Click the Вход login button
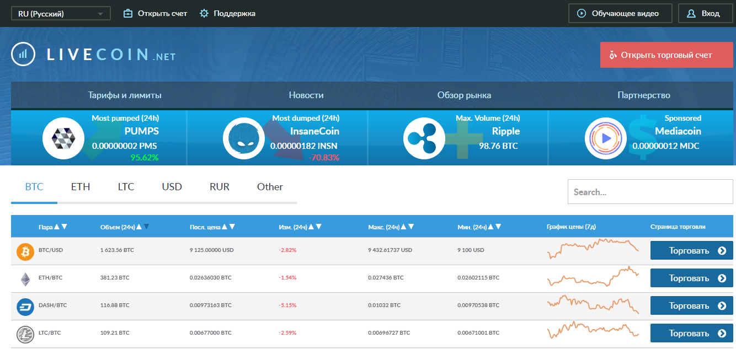Viewport: 736px width, 349px height. pos(705,14)
